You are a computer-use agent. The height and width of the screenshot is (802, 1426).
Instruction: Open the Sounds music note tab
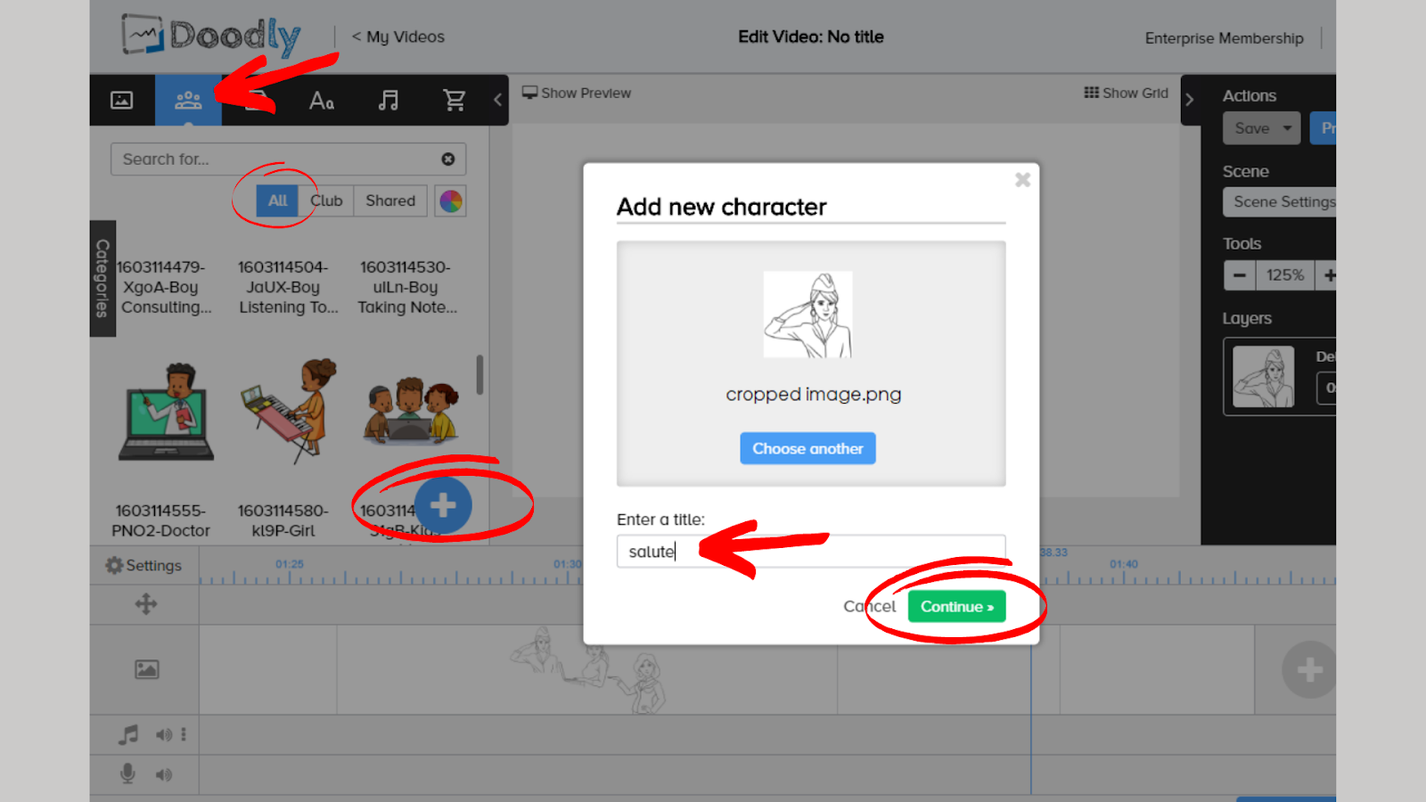[x=388, y=101]
